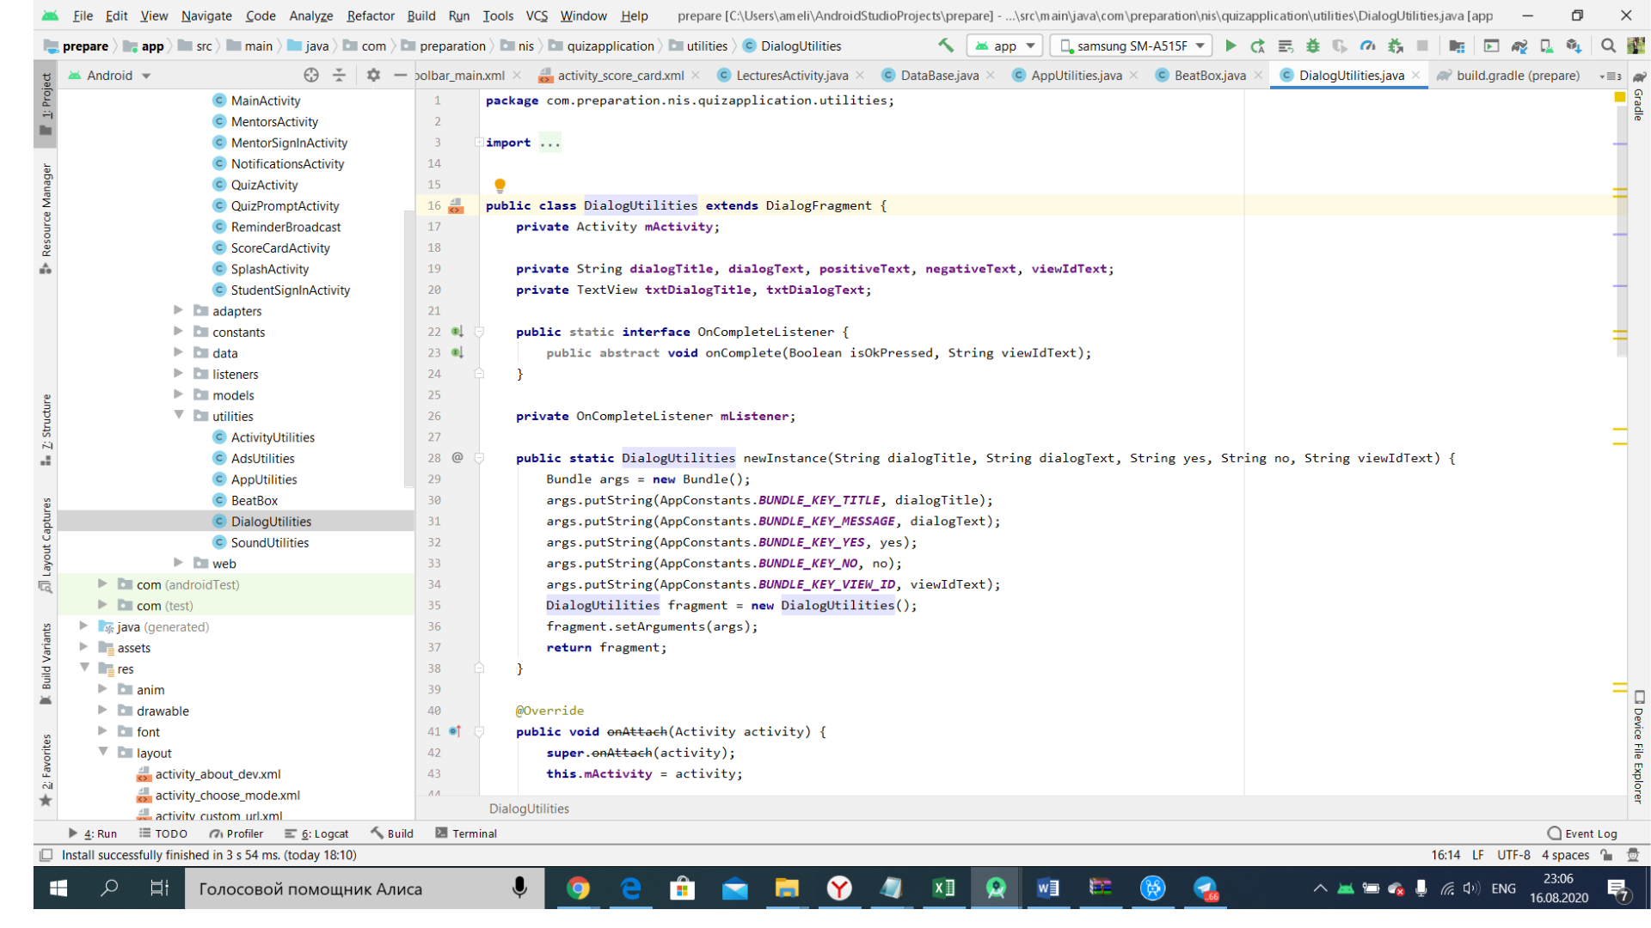Viewport: 1651px width, 928px height.
Task: Expand the adapters folder in tree
Action: pos(178,310)
